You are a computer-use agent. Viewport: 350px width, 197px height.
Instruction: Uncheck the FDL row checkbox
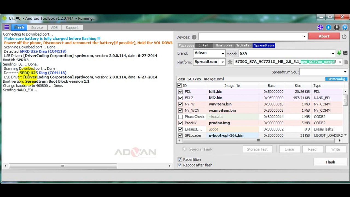180,92
